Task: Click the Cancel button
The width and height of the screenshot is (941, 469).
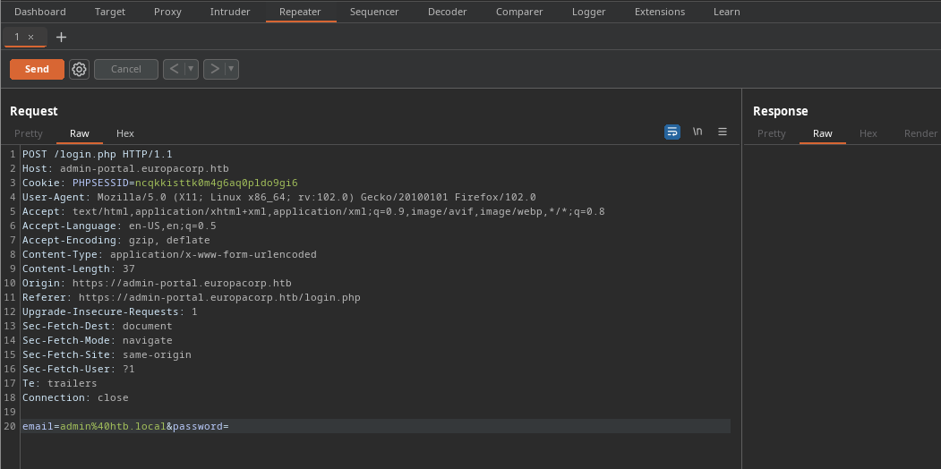Action: [126, 69]
